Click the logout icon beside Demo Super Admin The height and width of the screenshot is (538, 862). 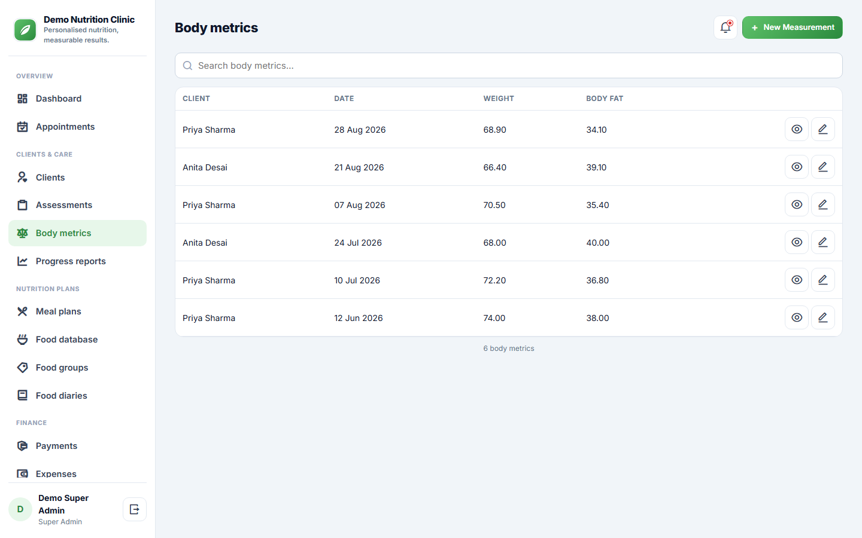pos(135,509)
